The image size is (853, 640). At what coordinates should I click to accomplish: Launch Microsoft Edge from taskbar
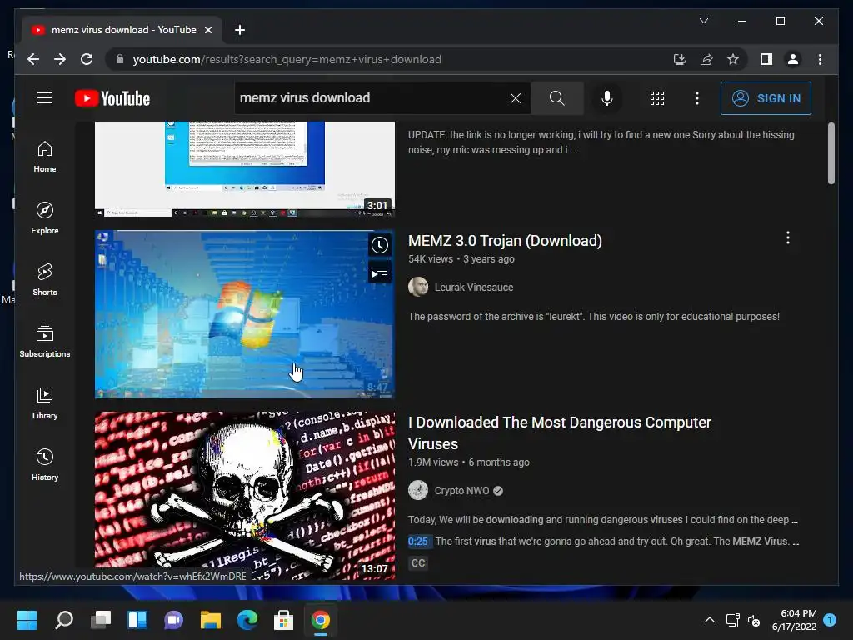point(247,620)
